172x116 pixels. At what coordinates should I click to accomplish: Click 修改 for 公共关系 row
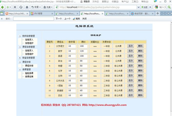coord(130,81)
